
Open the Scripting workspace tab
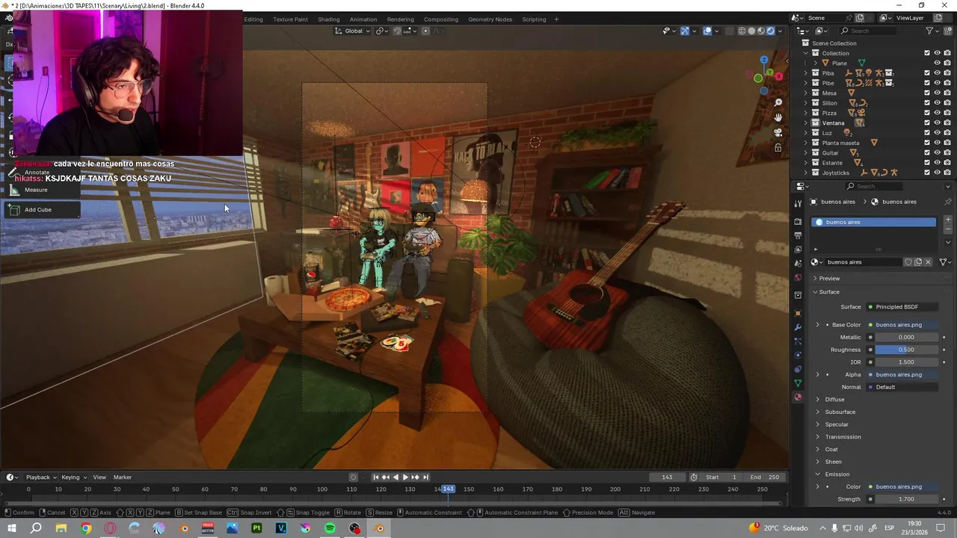pos(534,19)
